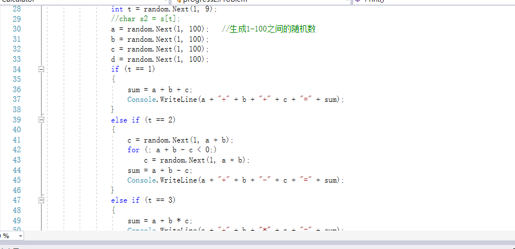Click the opening brace on line 48
The height and width of the screenshot is (249, 515).
point(113,210)
